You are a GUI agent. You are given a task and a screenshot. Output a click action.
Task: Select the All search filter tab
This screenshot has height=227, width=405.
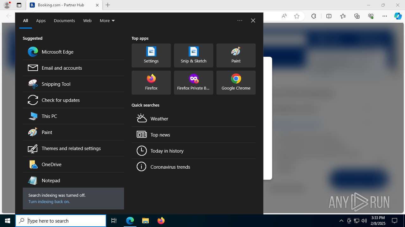click(x=26, y=20)
